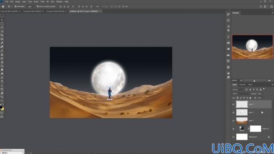Select the Clone Stamp tool
274x154 pixels.
click(x=2, y=54)
